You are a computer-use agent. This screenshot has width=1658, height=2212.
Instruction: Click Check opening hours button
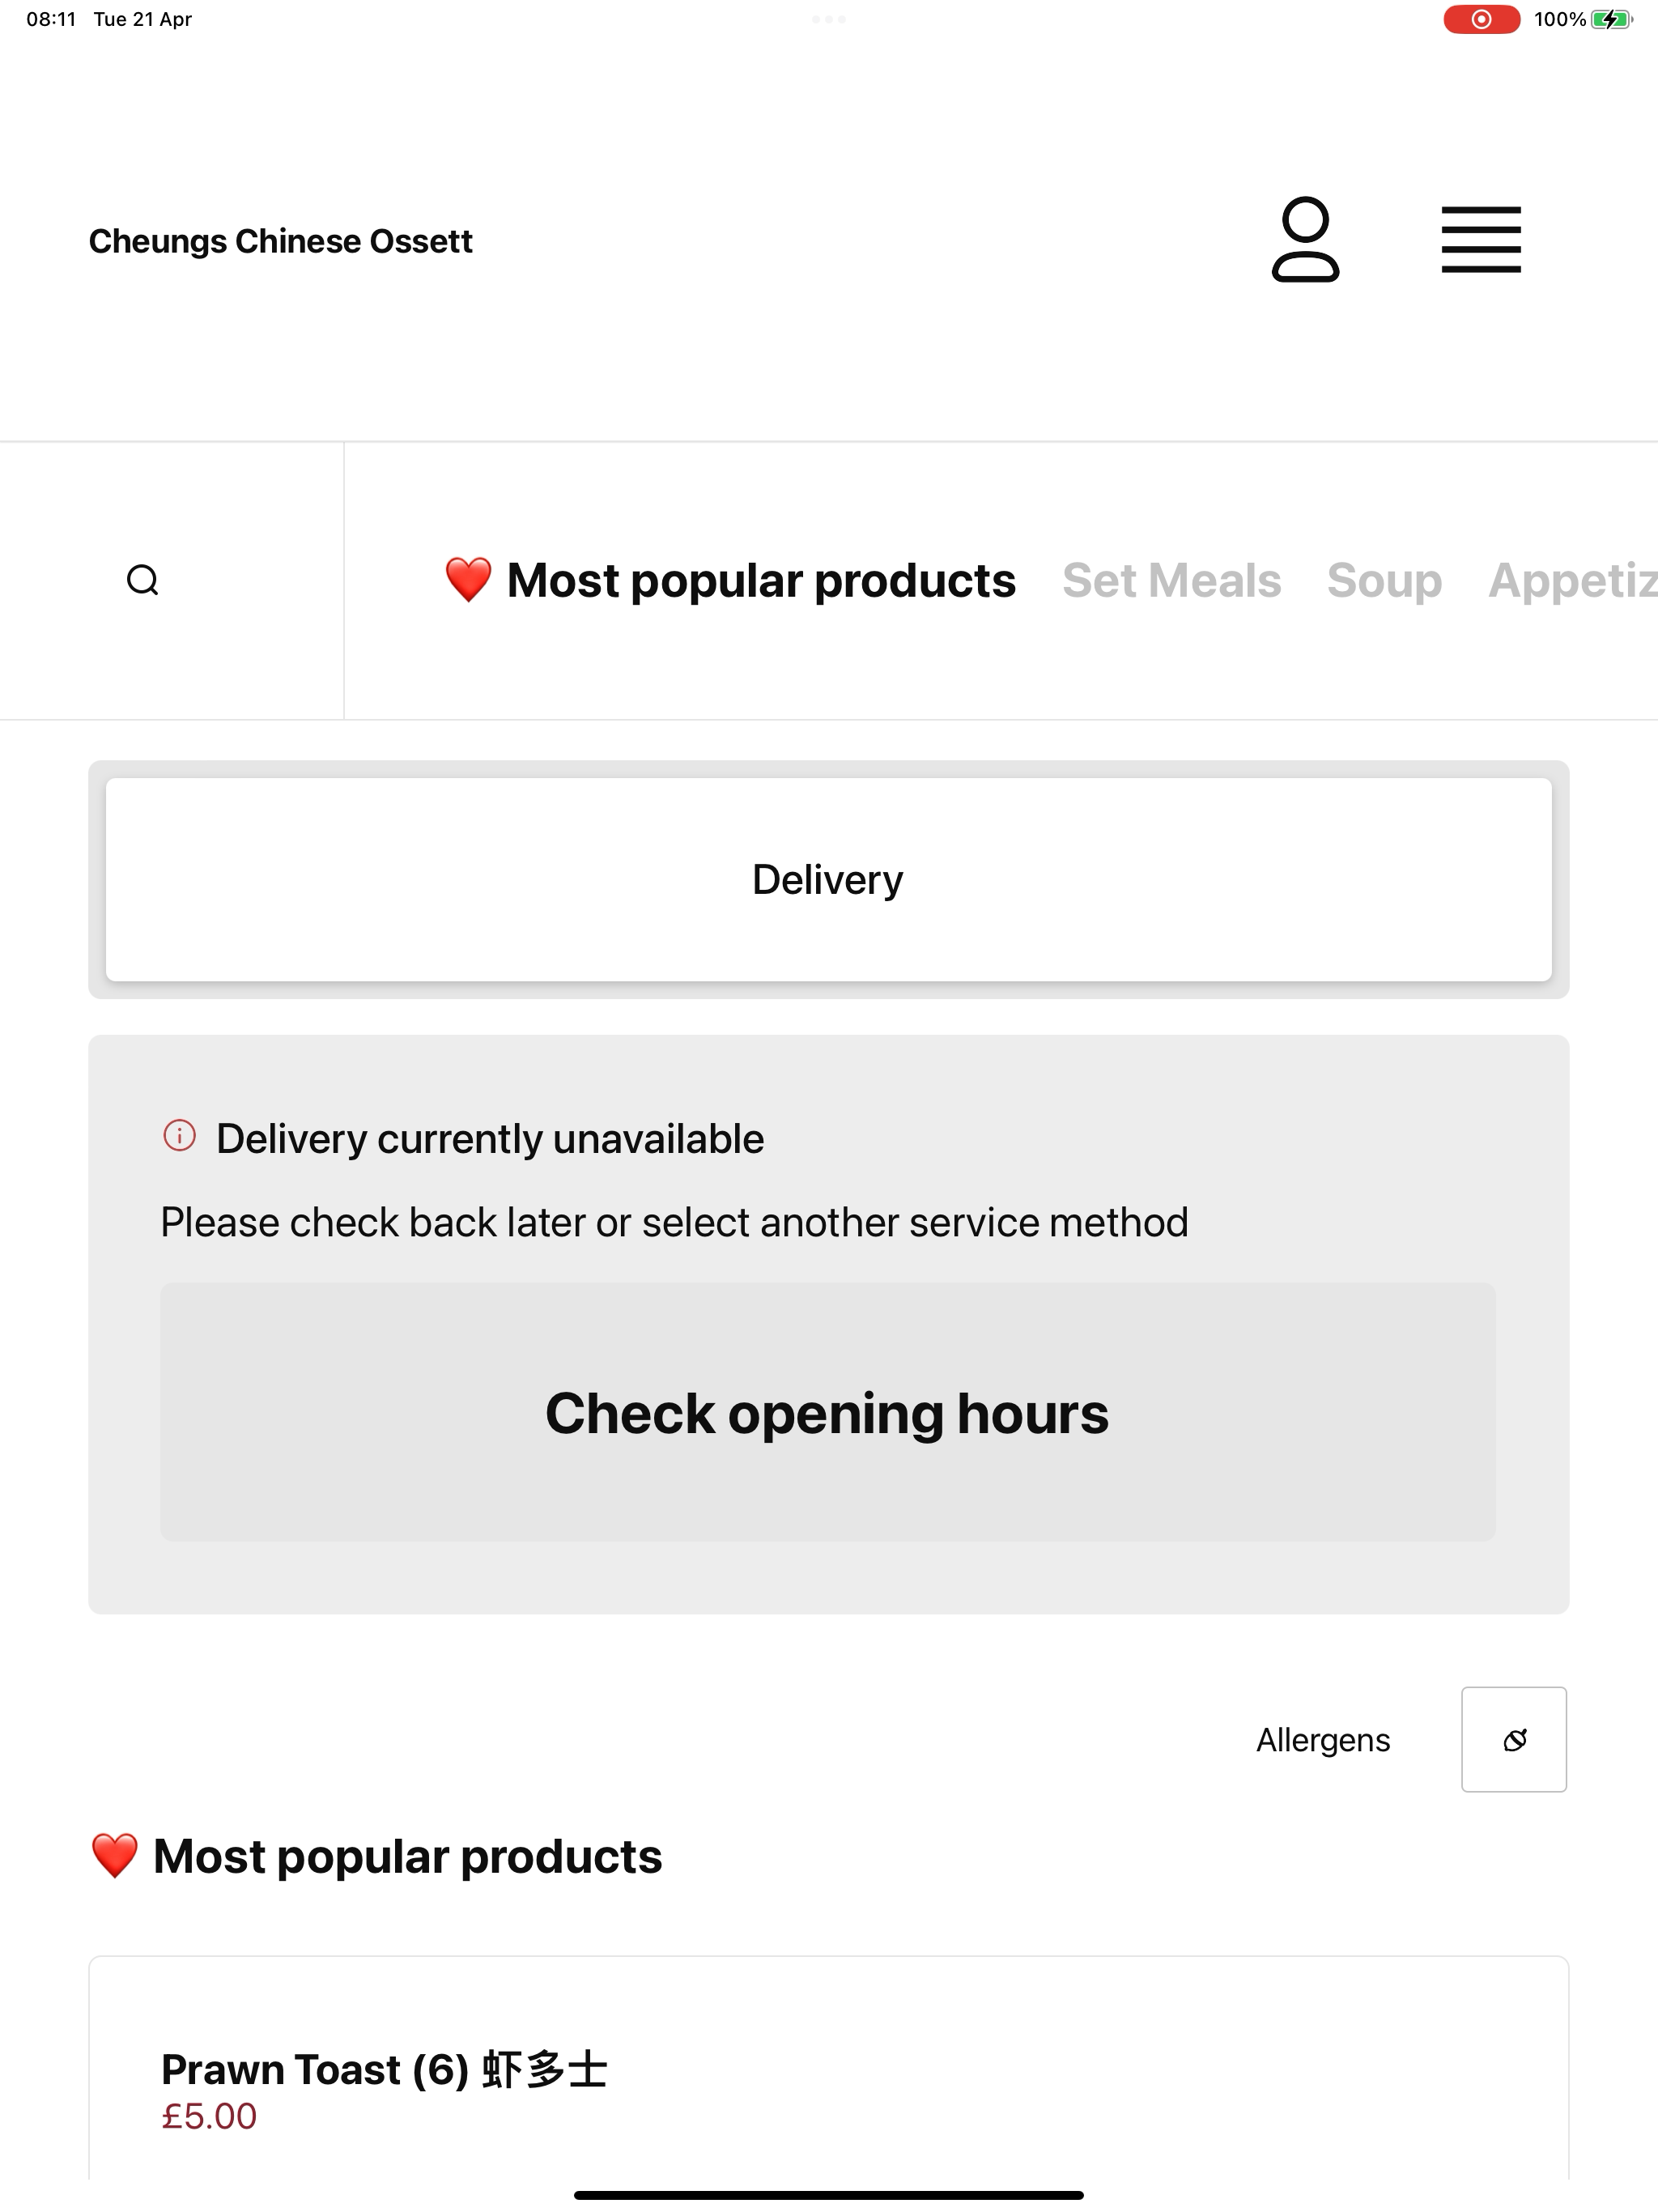(x=828, y=1412)
